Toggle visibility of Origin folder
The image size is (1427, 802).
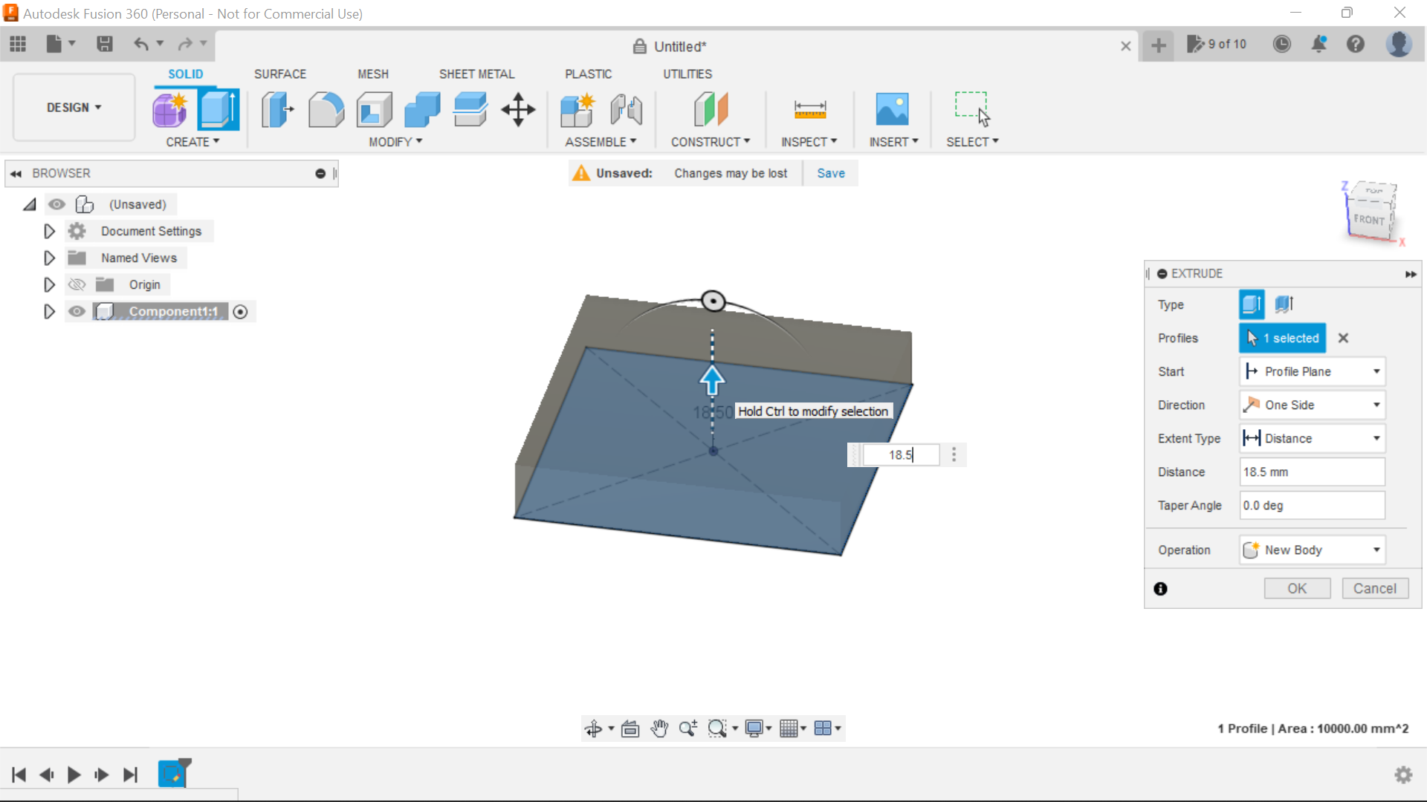(77, 284)
